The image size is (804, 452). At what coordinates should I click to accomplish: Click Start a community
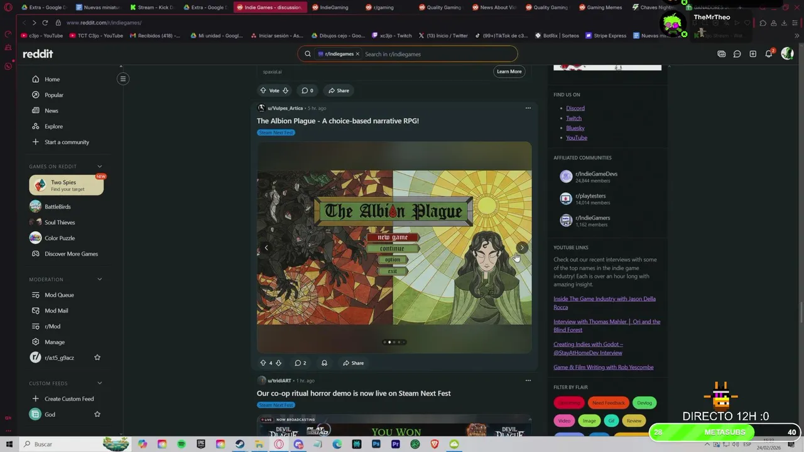(66, 142)
